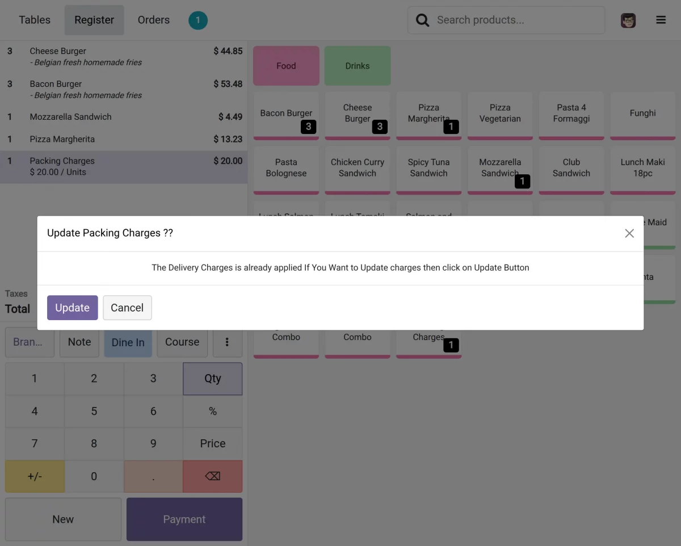Cancel the packing charges update
The width and height of the screenshot is (681, 546).
point(127,308)
